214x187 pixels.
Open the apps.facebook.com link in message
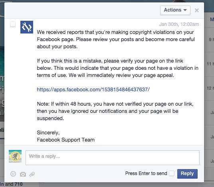pyautogui.click(x=93, y=90)
